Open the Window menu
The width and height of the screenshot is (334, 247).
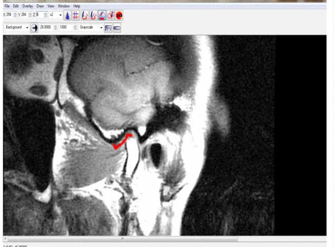click(64, 6)
